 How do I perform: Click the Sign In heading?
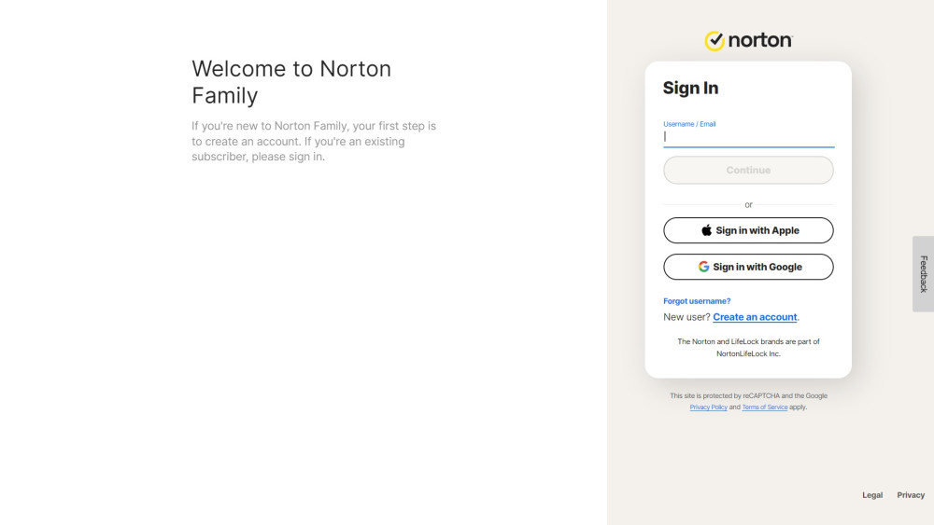tap(690, 88)
